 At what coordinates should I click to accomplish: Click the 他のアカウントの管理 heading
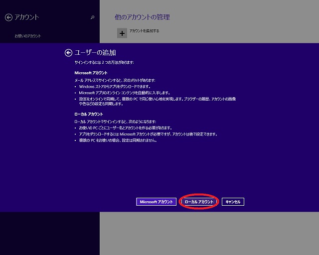pyautogui.click(x=142, y=17)
